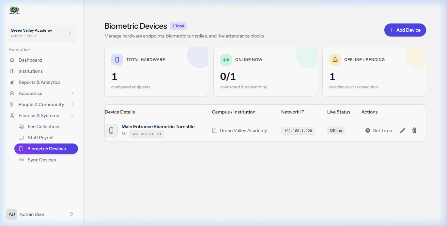Select Biometric Devices in sidebar
This screenshot has width=447, height=226.
click(x=46, y=149)
